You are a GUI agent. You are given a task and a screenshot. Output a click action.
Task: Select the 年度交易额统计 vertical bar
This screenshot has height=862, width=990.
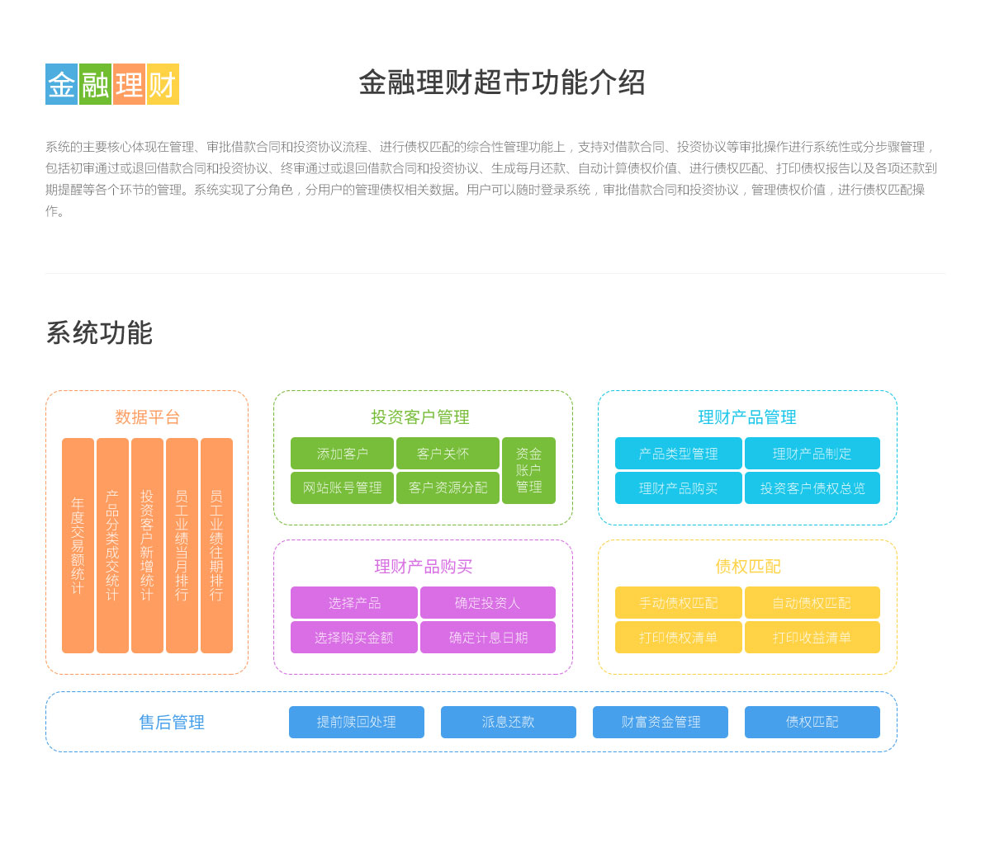[78, 545]
